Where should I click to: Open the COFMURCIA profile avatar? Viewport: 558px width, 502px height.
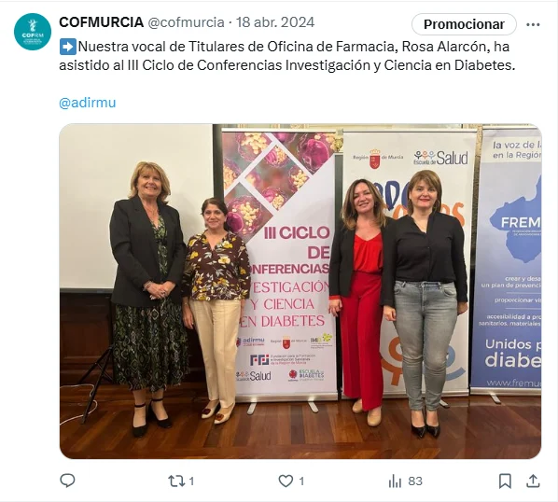coord(33,32)
